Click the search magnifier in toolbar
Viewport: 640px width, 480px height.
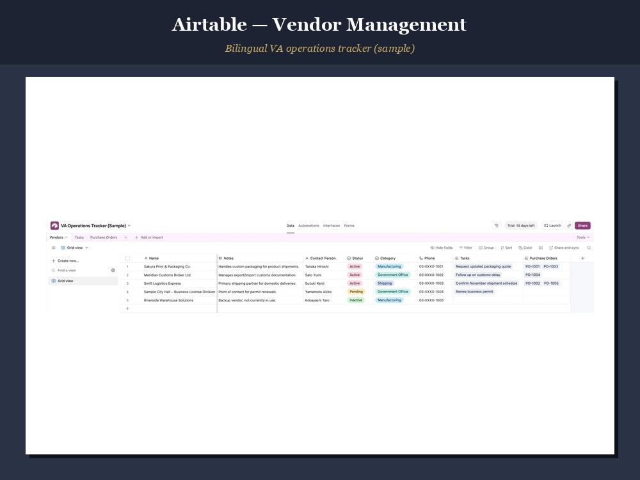(x=589, y=248)
